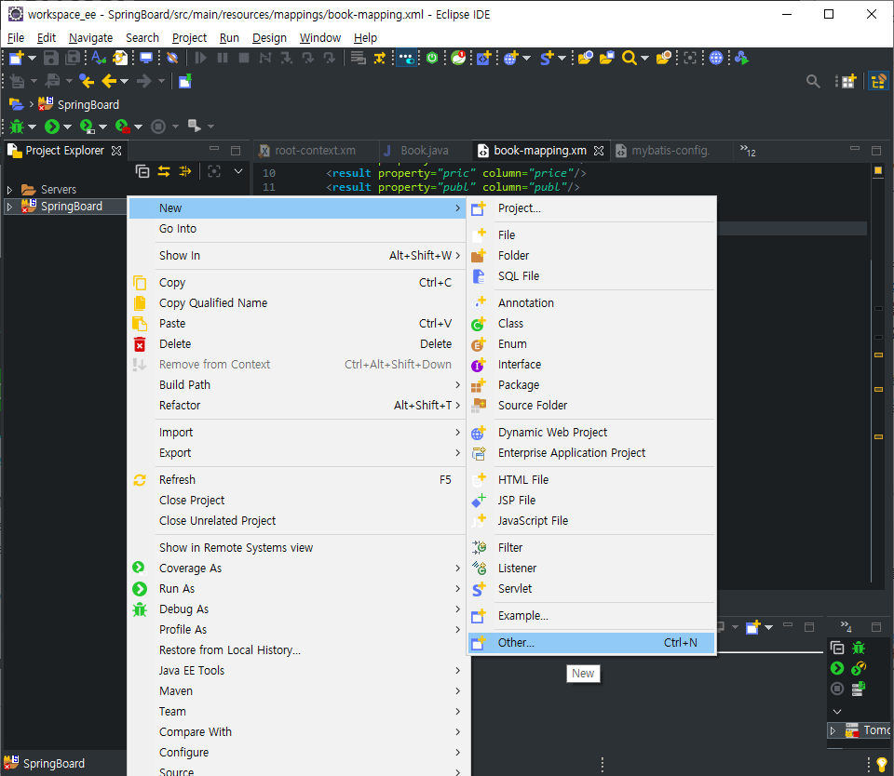Click the Resume debug toolbar icon
894x776 pixels.
201,58
